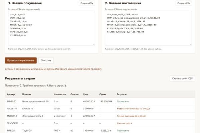Click the 'Электродвигатель 3' cell
Screen dimensions: 200x133
[33, 116]
